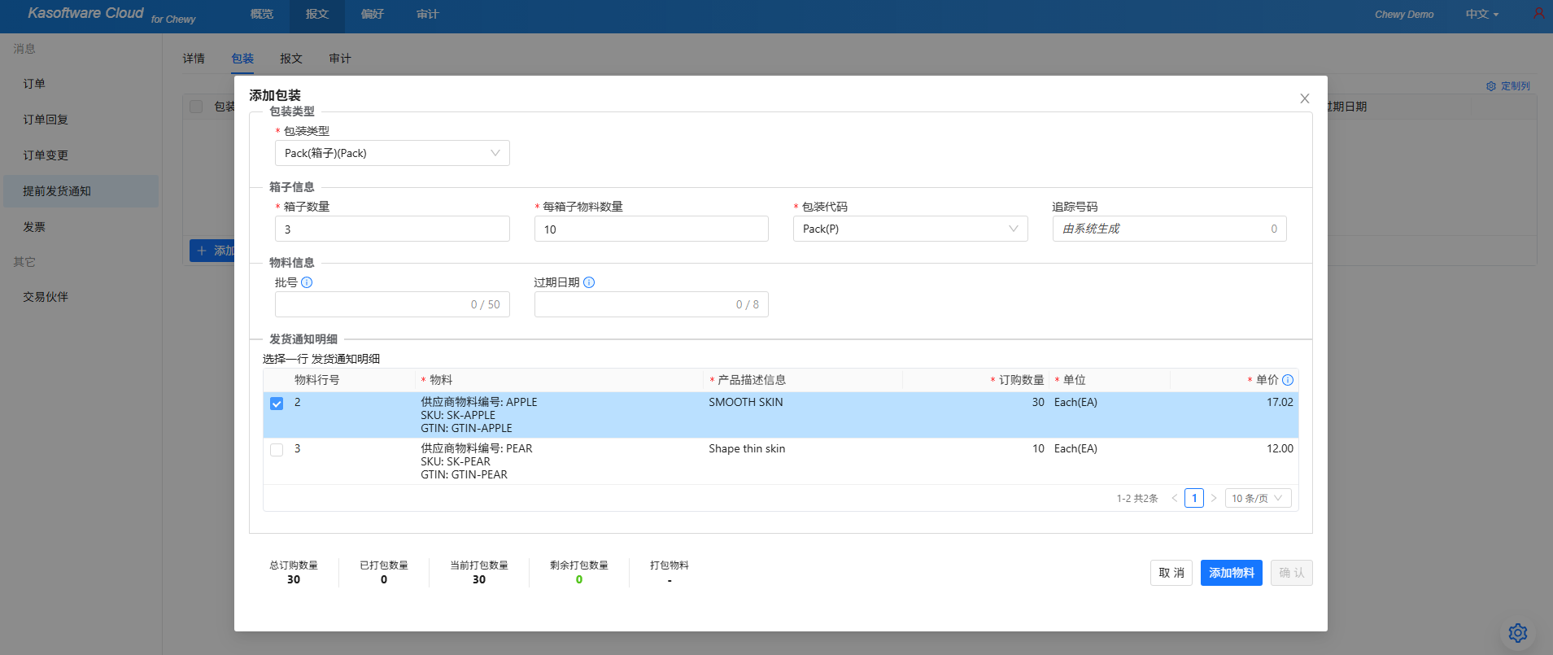Close the add packaging dialog
This screenshot has height=655, width=1553.
1304,98
